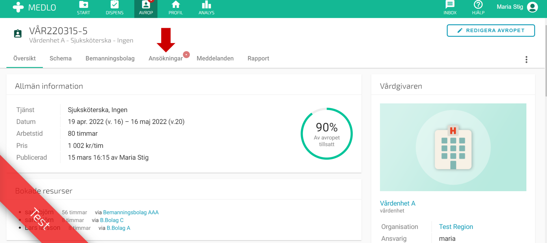
Task: Click the VÅR220315-5 title heading
Action: (58, 31)
